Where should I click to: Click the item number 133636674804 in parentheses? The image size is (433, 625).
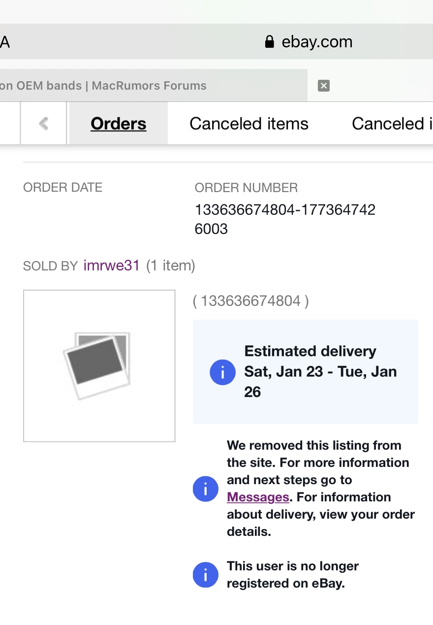(251, 301)
